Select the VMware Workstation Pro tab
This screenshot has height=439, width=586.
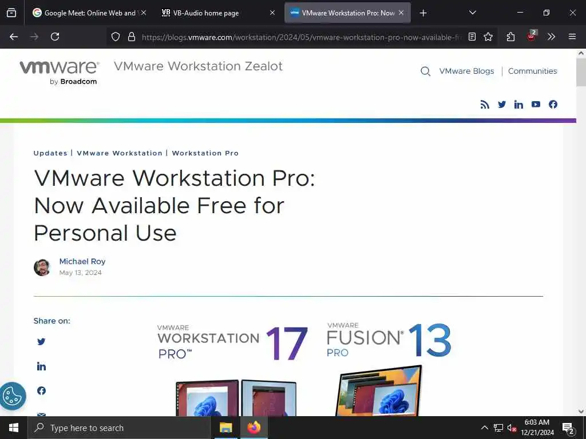click(347, 13)
